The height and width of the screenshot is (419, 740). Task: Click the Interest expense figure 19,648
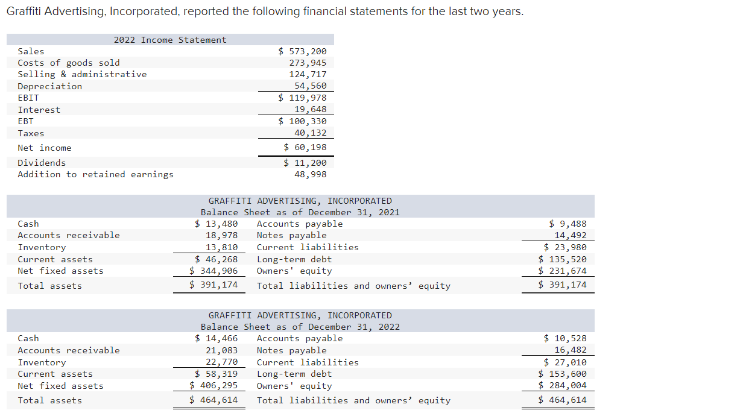tap(314, 110)
